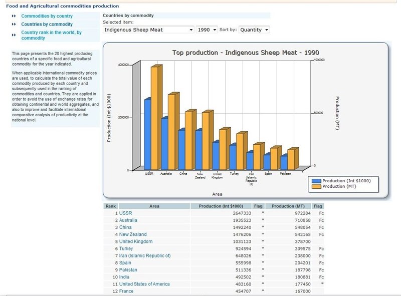Click the blue Production (Int $1000) legend swatch
The image size is (401, 296).
[x=316, y=181]
